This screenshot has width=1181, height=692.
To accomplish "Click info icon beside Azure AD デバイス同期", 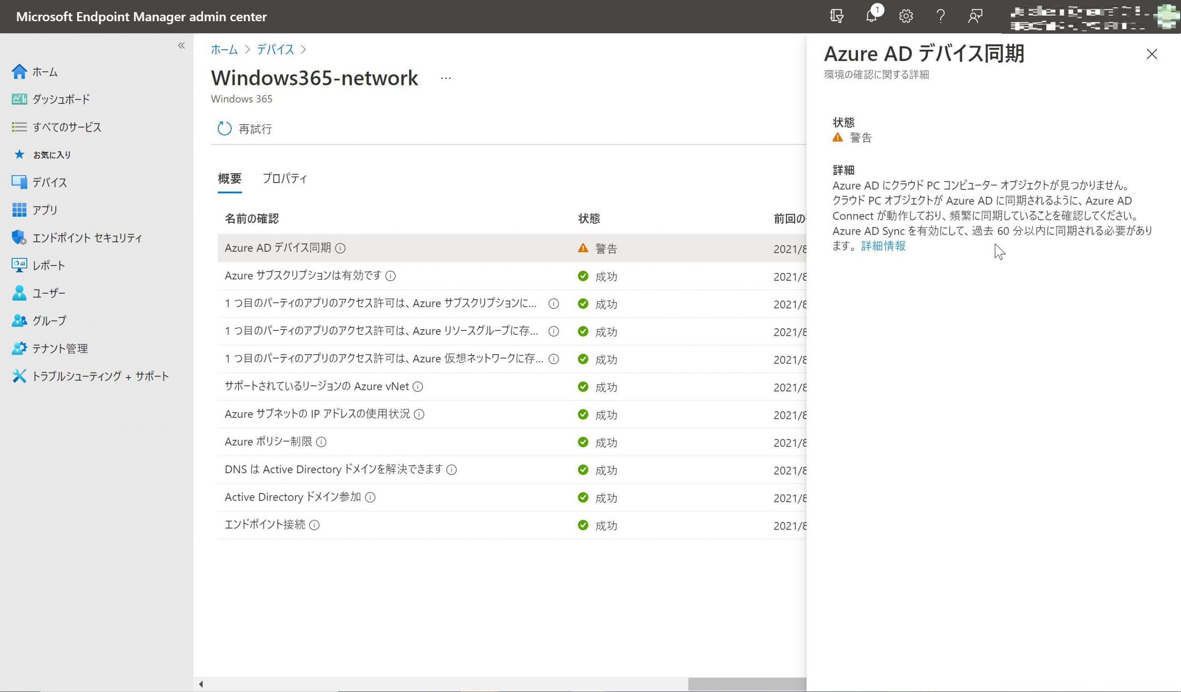I will pos(341,248).
